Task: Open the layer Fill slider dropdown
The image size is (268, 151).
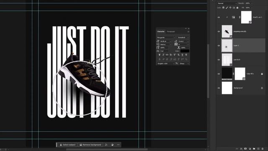Action: (x=251, y=8)
